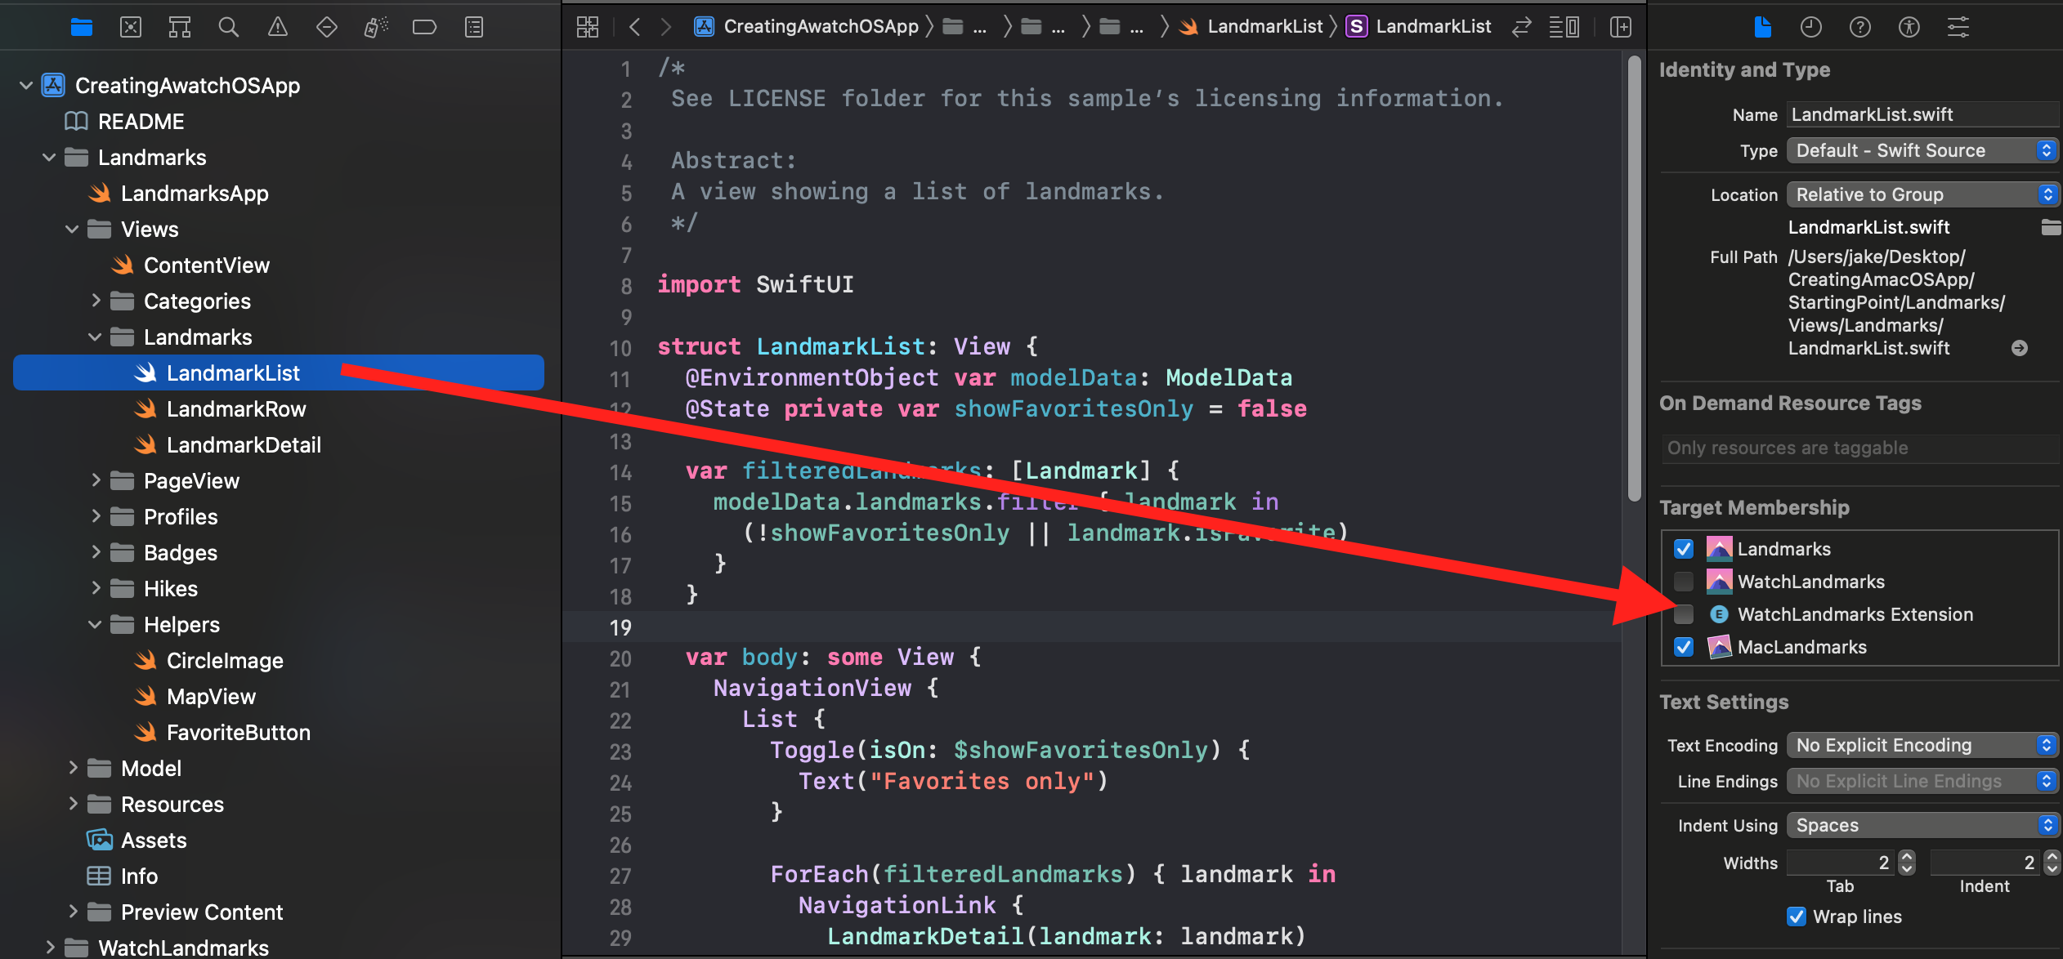This screenshot has width=2063, height=959.
Task: Open the Breakpoint navigator icon
Action: 424,27
